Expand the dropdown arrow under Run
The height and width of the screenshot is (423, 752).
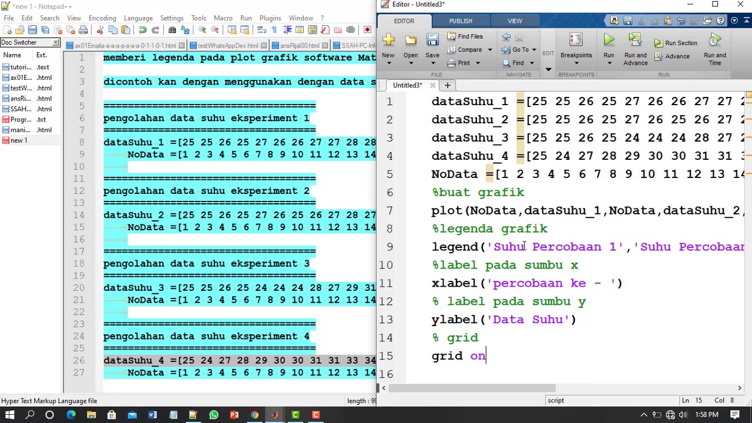(609, 63)
